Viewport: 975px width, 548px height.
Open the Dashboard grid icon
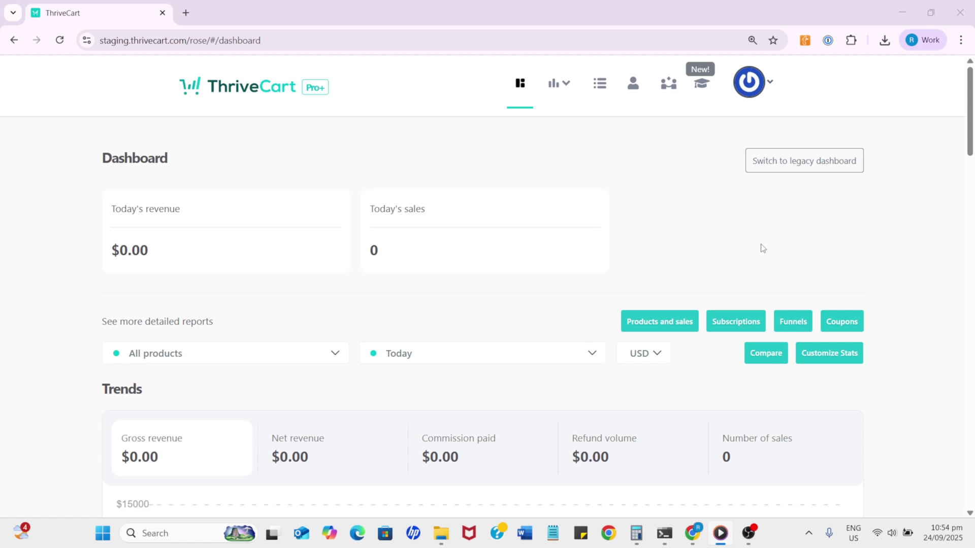point(519,83)
